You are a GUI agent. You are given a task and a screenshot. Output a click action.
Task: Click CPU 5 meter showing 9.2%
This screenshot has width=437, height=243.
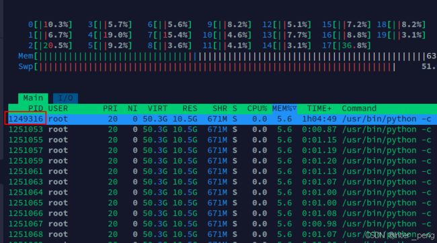pyautogui.click(x=110, y=46)
